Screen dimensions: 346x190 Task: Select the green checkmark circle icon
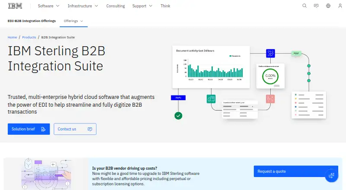click(x=178, y=115)
